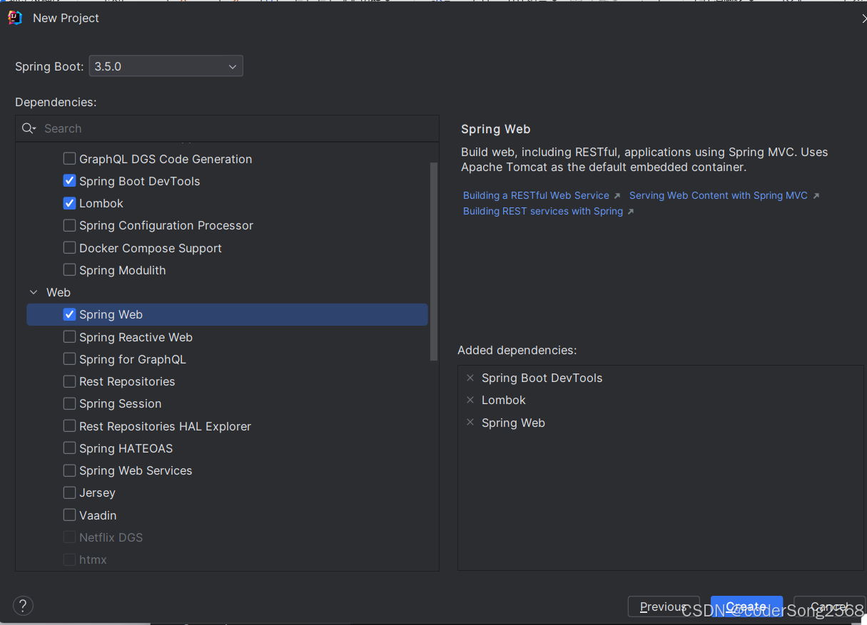Open Serving Web Content with Spring MVC link
Image resolution: width=867 pixels, height=625 pixels.
click(718, 195)
